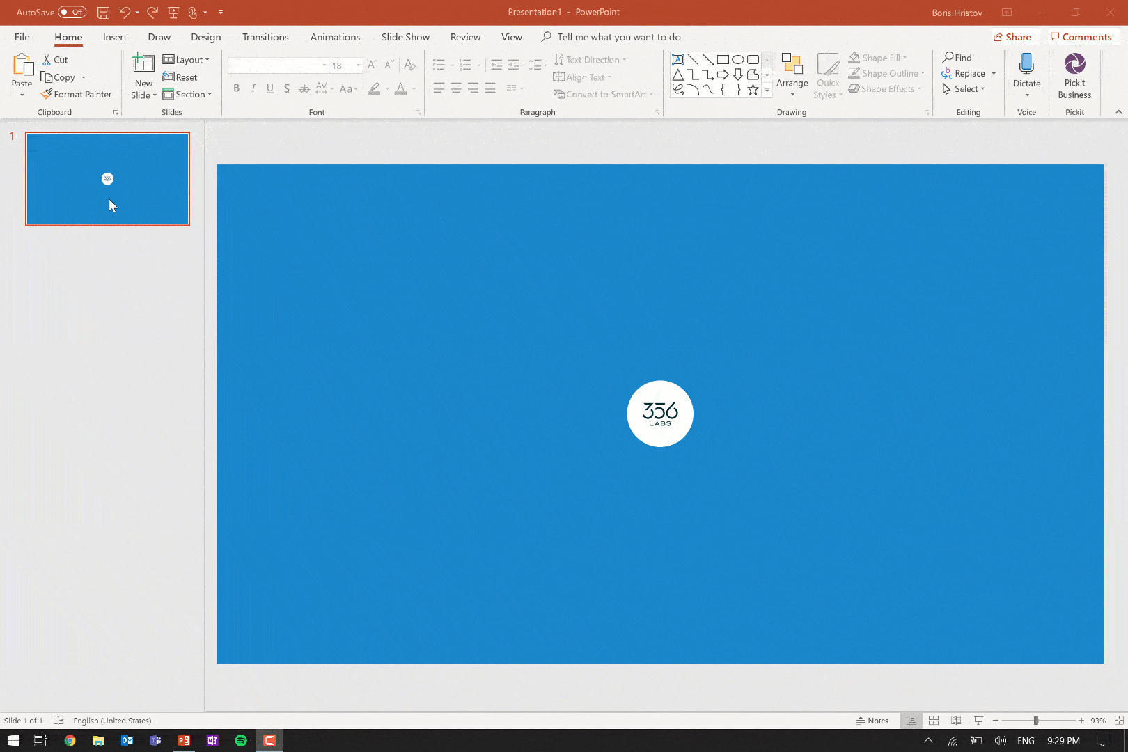
Task: Click Increase Font Size icon
Action: coord(373,65)
